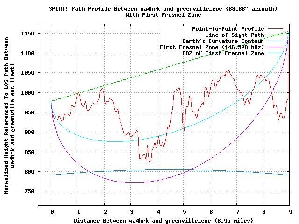Click the x-axis tick label 6
299x224 pixels.
pos(211,212)
